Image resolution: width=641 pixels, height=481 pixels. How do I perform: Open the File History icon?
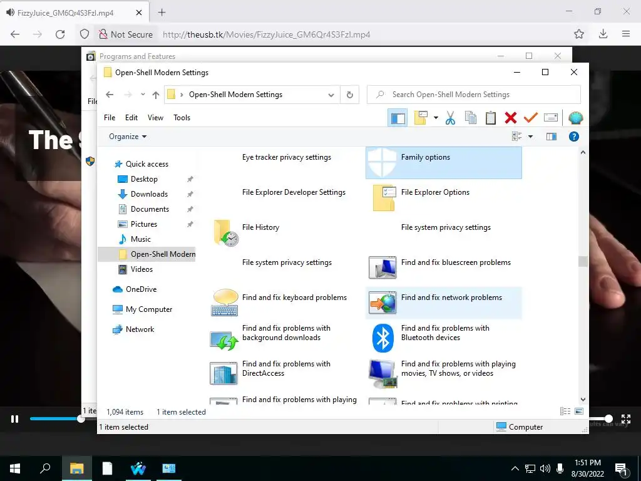point(226,233)
